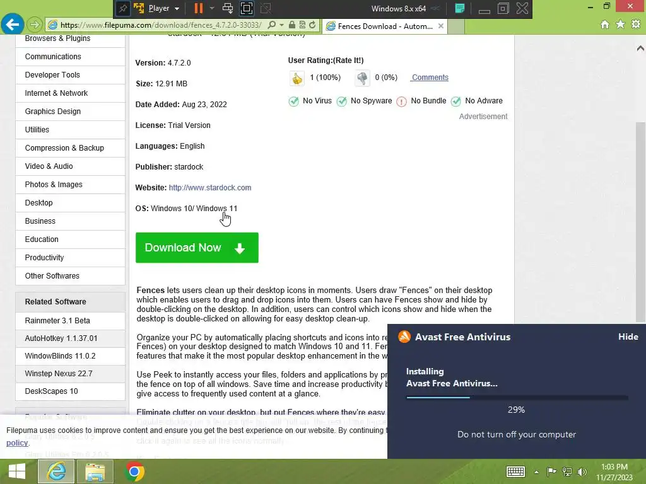Click the lock security icon in address bar

coord(291,25)
